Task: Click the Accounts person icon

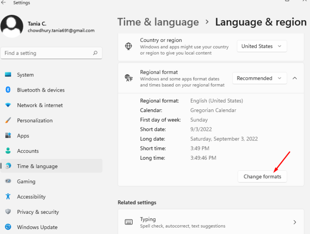Action: tap(8, 151)
